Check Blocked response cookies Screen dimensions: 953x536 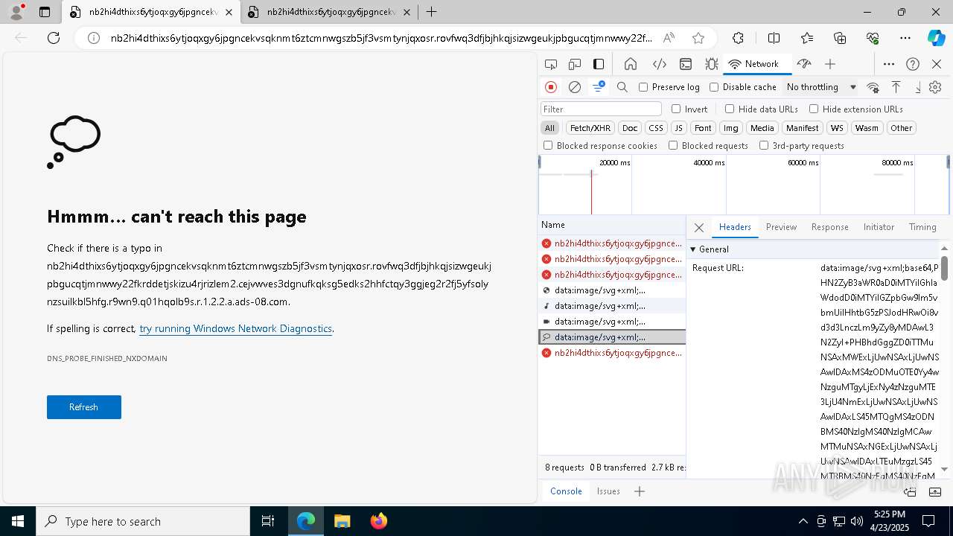[x=548, y=146]
